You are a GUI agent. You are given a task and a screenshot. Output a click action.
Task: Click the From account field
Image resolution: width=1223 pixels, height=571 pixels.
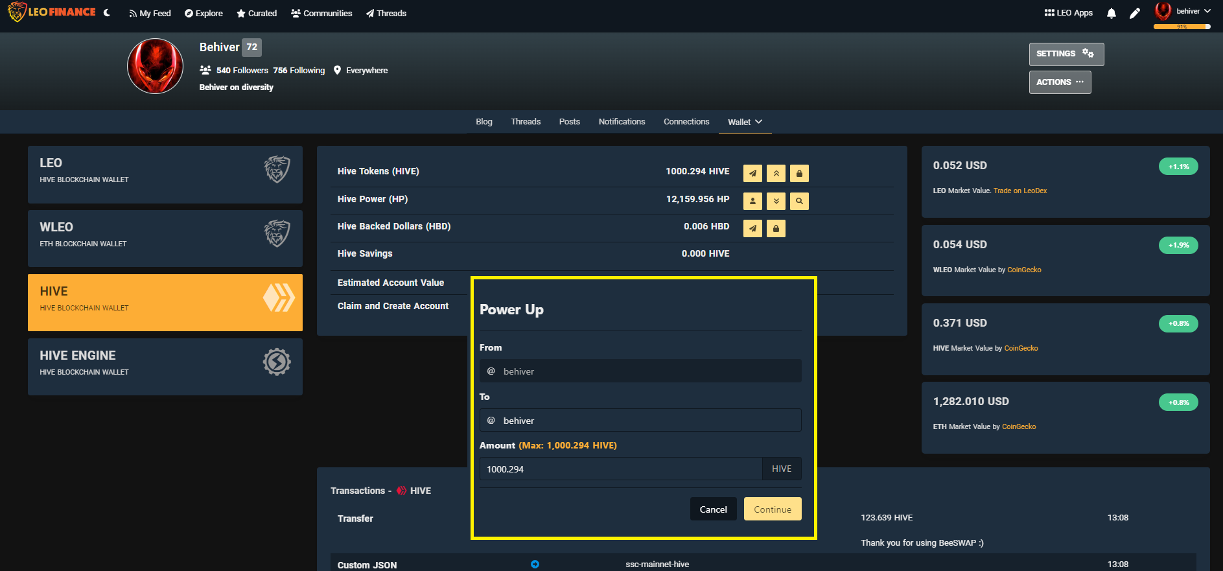coord(640,371)
